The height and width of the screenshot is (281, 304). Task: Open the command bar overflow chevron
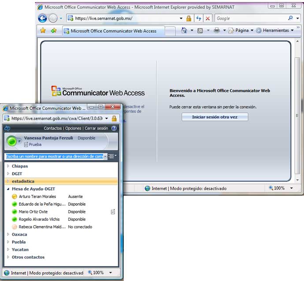[298, 27]
